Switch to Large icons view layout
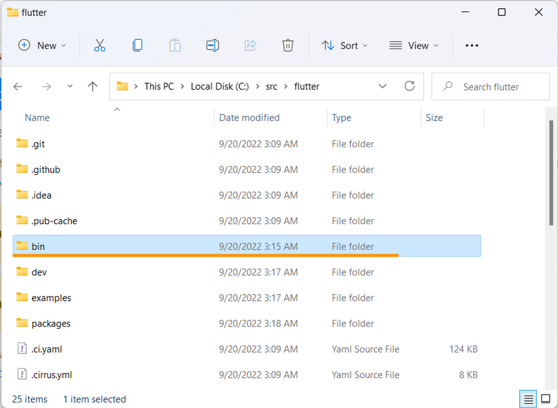 pos(546,399)
